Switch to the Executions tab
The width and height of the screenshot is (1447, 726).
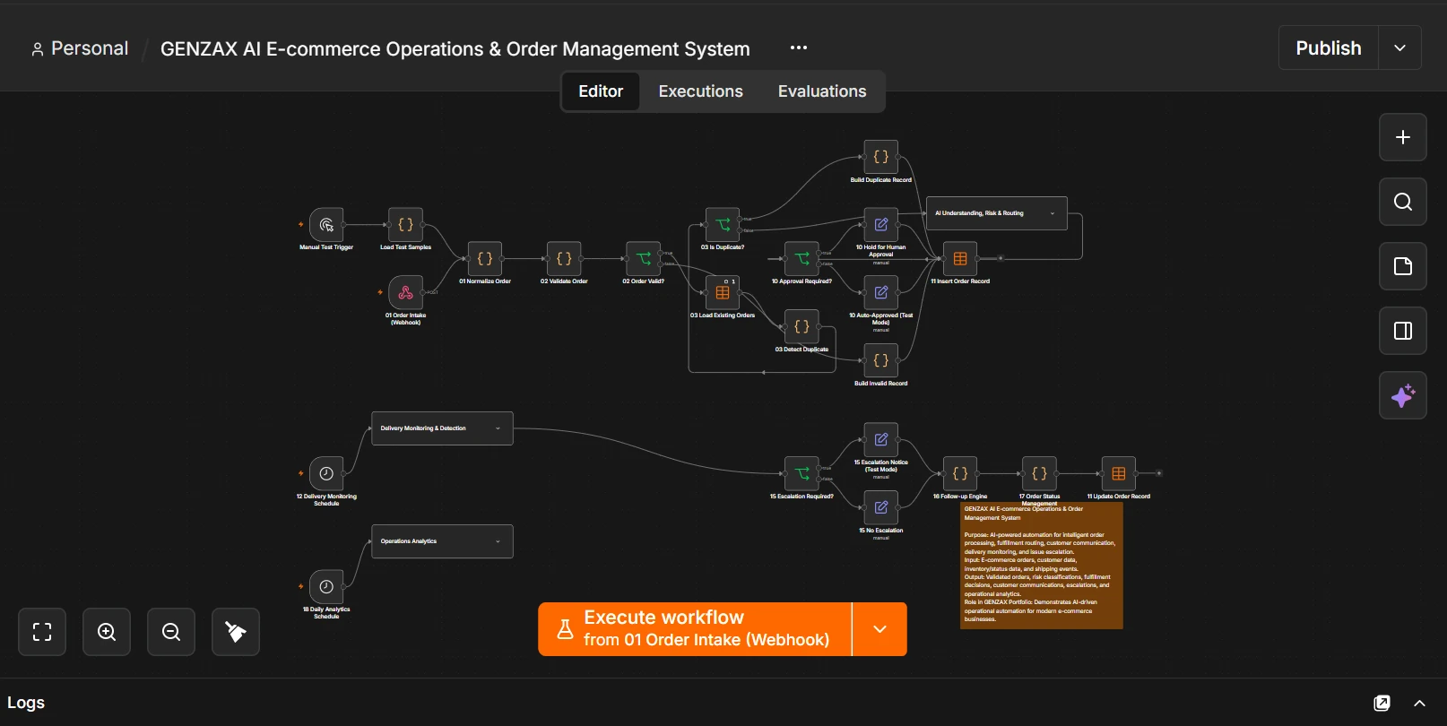click(701, 91)
